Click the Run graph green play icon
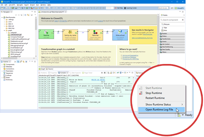The image size is (204, 137). 27,8
